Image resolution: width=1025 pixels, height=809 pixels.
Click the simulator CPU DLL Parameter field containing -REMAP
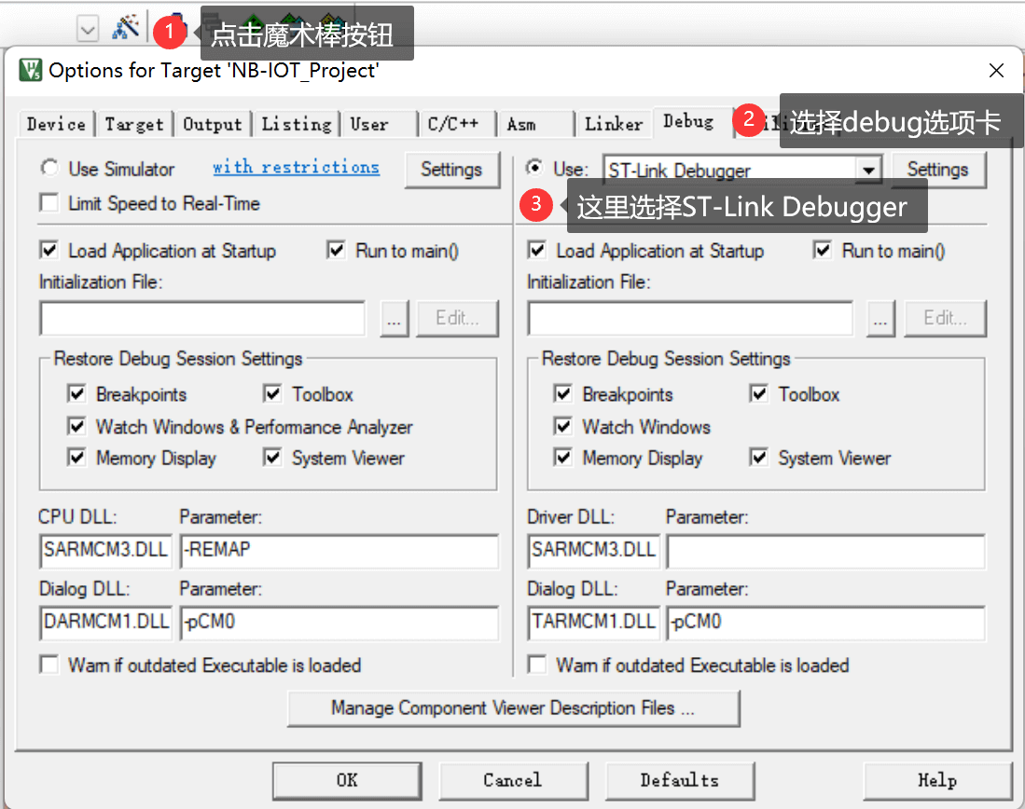[x=339, y=550]
